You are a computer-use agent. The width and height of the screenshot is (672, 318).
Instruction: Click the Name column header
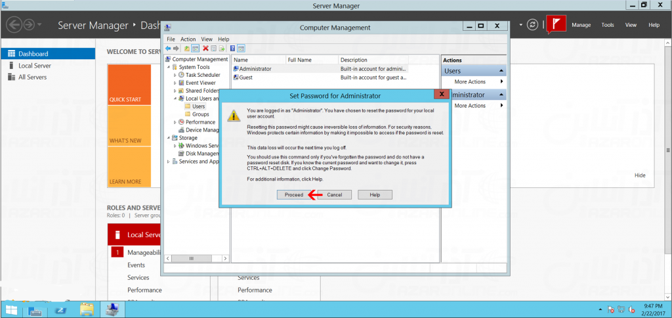pyautogui.click(x=259, y=60)
